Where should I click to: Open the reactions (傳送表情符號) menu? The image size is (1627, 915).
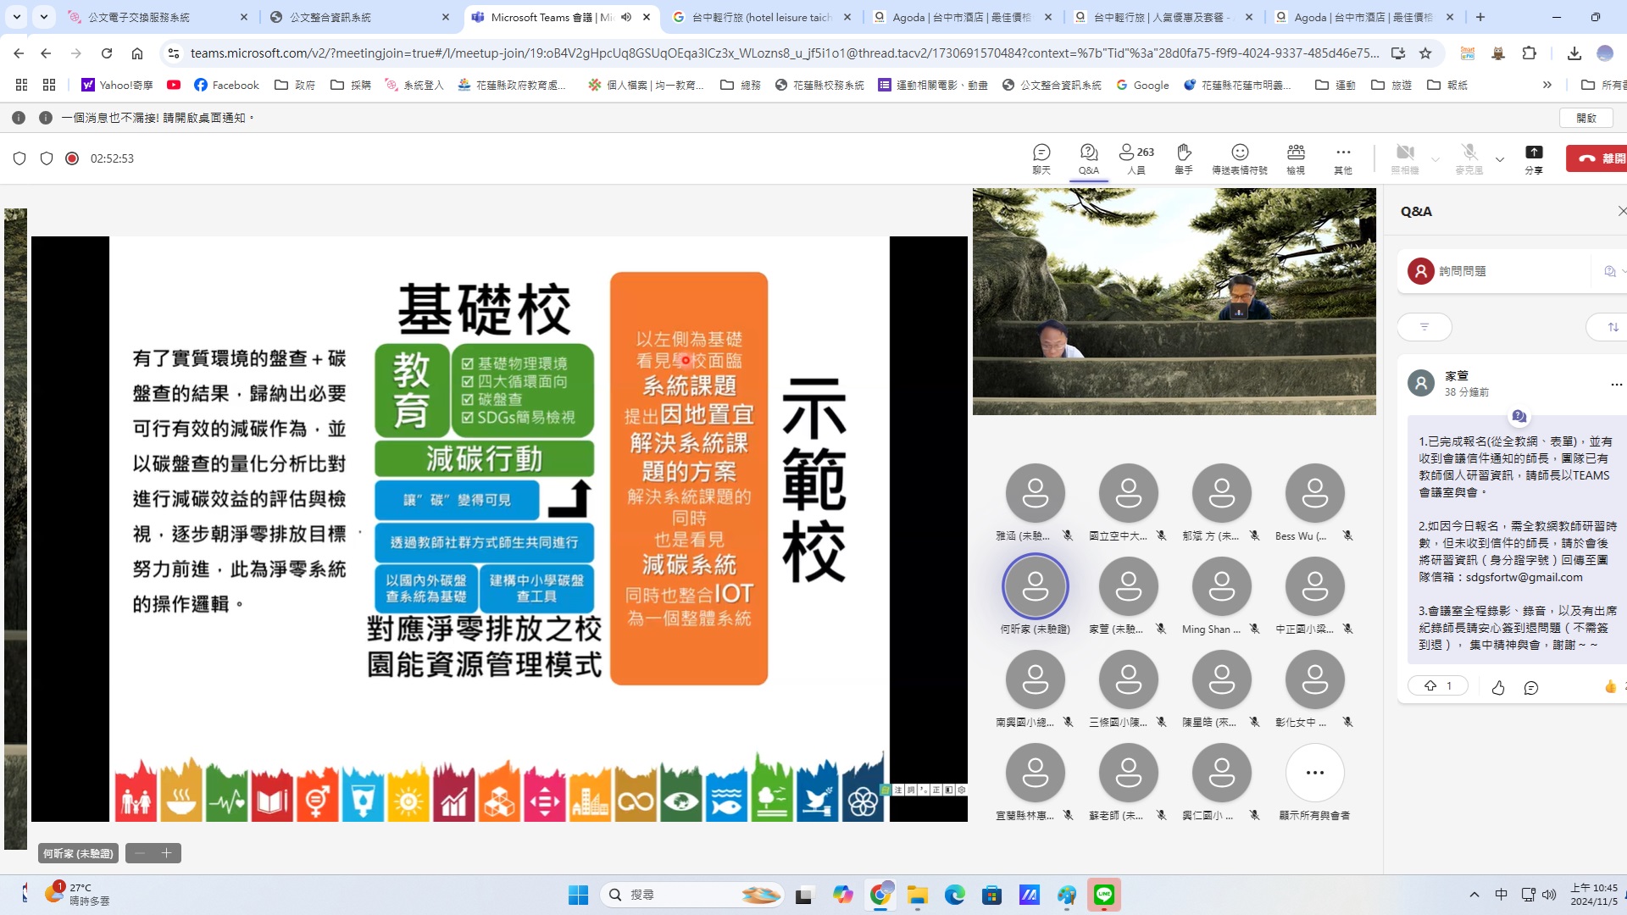point(1239,158)
